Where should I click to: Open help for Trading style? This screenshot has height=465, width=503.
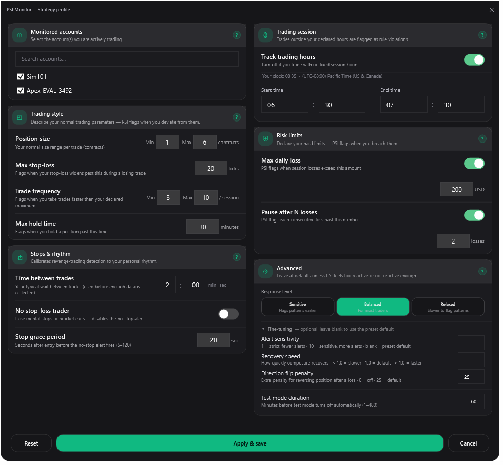coord(238,118)
